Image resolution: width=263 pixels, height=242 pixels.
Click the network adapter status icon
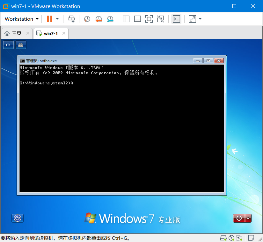pyautogui.click(x=239, y=238)
